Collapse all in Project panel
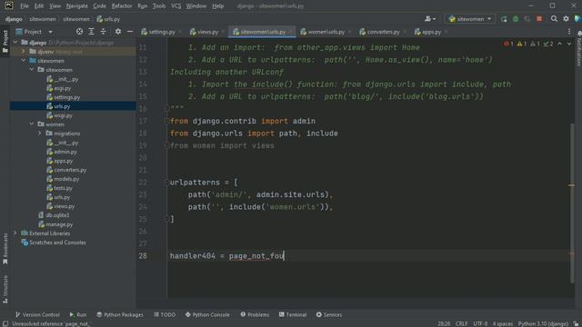 click(x=103, y=32)
